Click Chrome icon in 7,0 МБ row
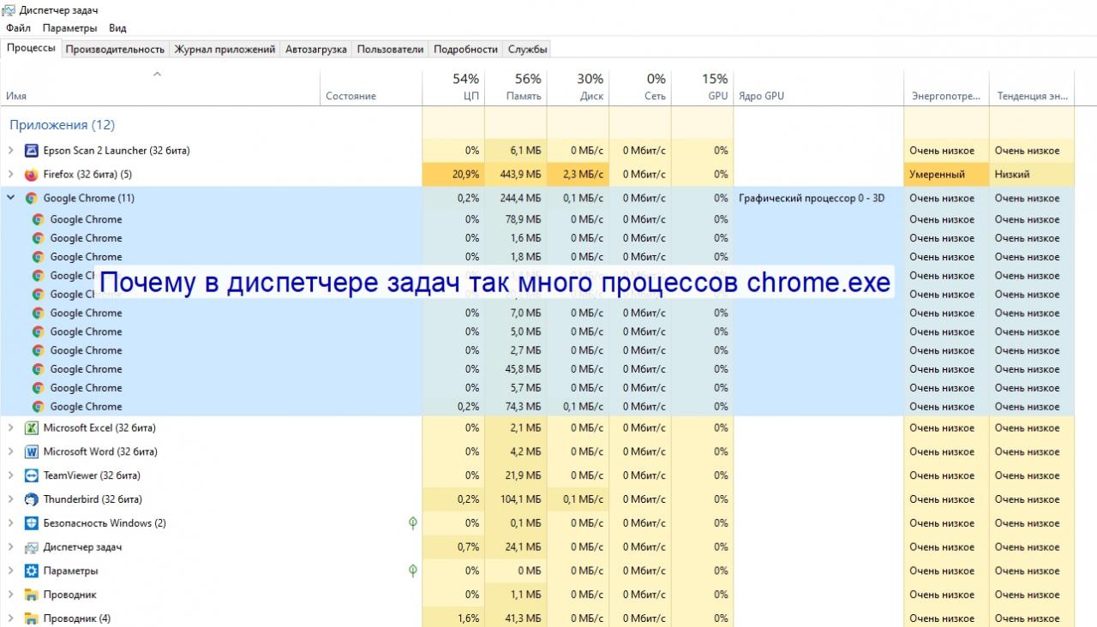Viewport: 1097px width, 627px height. click(39, 313)
